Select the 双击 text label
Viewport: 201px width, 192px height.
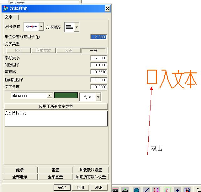[157, 149]
